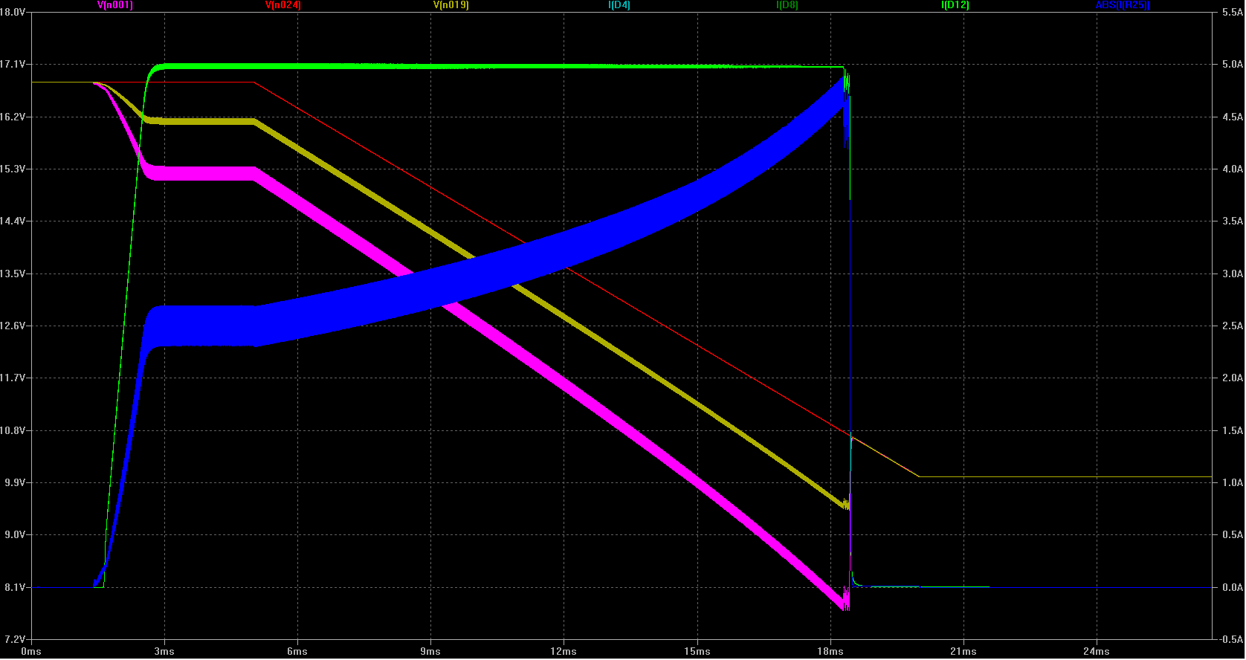Click the 0.0A right axis label
Viewport: 1246px width, 660px height.
point(1233,587)
